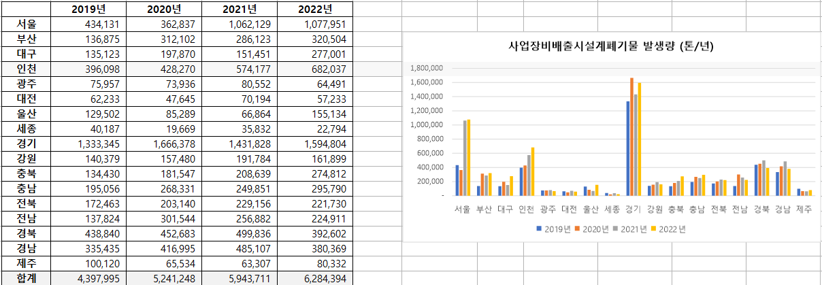The width and height of the screenshot is (822, 285).
Task: Click the 인천 row label cell
Action: (26, 69)
